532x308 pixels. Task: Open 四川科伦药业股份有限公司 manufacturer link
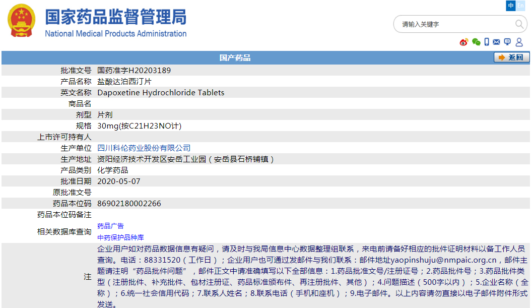(x=144, y=148)
